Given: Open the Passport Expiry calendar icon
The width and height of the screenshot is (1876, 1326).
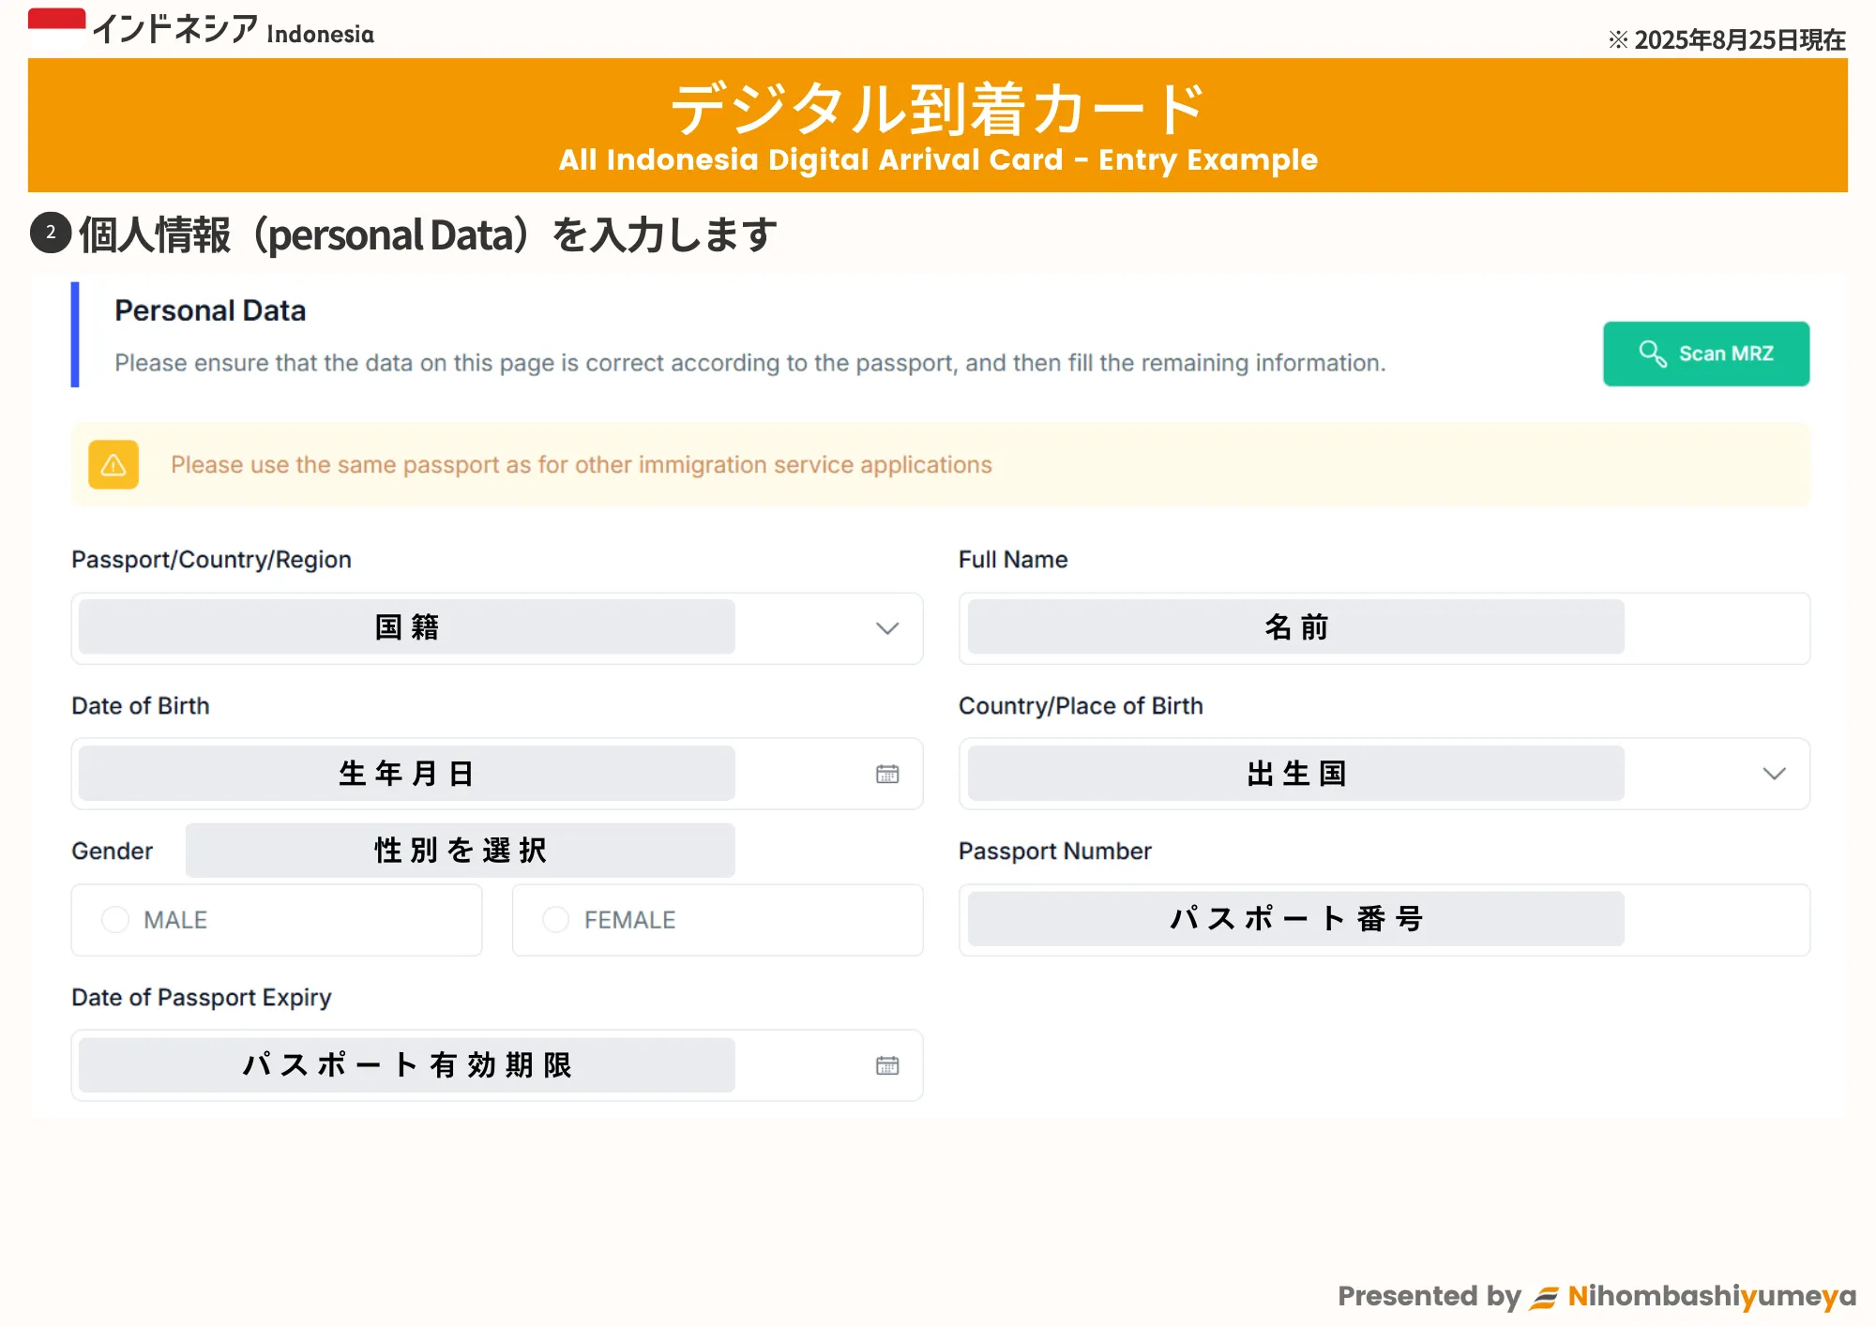Looking at the screenshot, I should click(x=887, y=1065).
